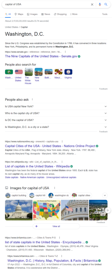Expand "Is DC the capital of USA?" question
Screen dimensions: 112x274
point(56,120)
